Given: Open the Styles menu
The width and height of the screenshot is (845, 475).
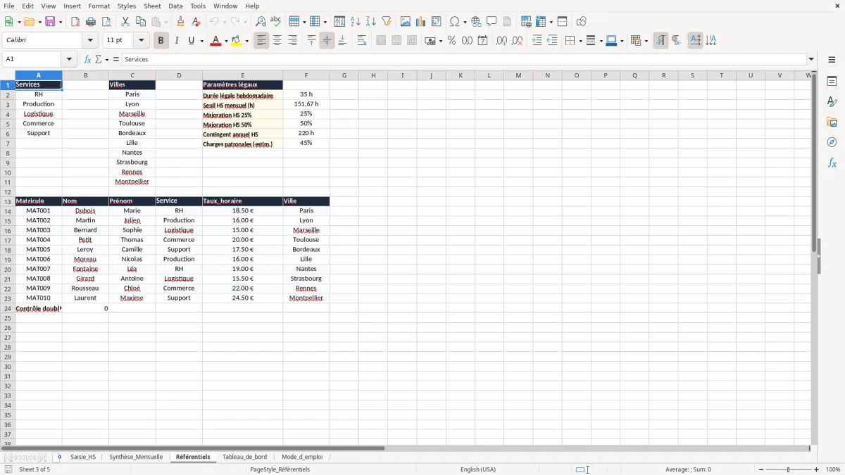Looking at the screenshot, I should 127,6.
